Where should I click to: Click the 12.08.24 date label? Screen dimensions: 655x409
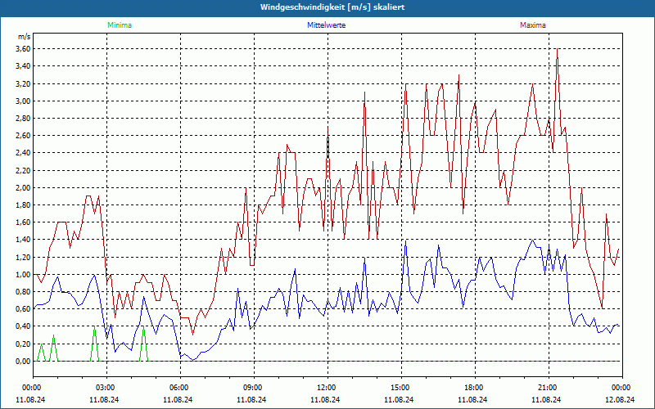pos(620,399)
